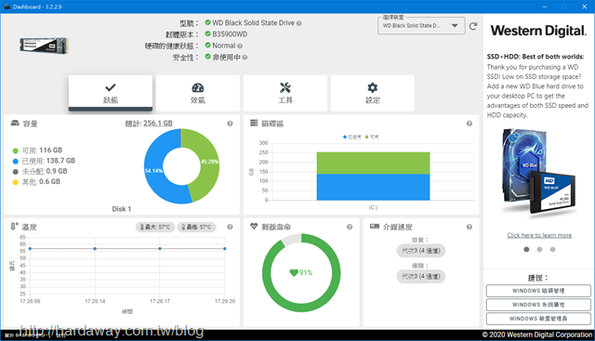
Task: Open the help icon in the 溫度 panel
Action: click(x=230, y=227)
